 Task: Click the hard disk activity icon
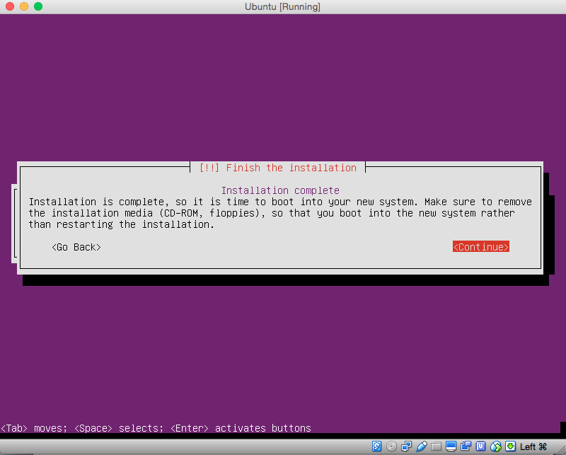pyautogui.click(x=376, y=447)
